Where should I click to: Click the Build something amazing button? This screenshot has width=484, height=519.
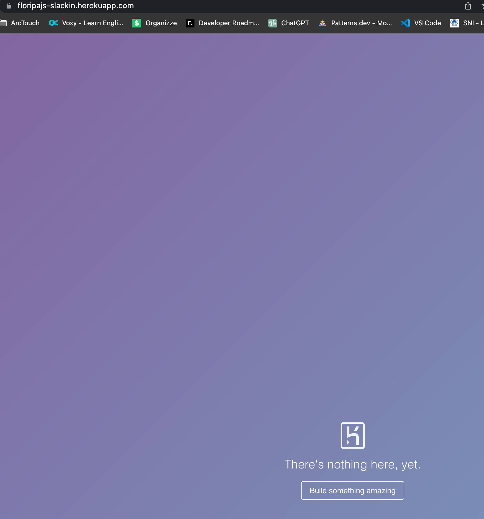pyautogui.click(x=353, y=490)
